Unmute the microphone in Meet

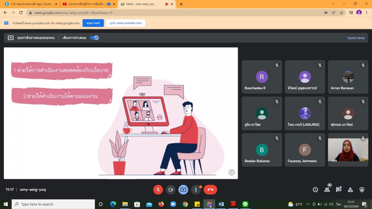158,189
